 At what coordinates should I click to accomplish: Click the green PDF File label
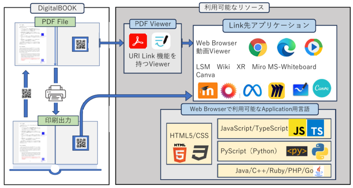56,21
